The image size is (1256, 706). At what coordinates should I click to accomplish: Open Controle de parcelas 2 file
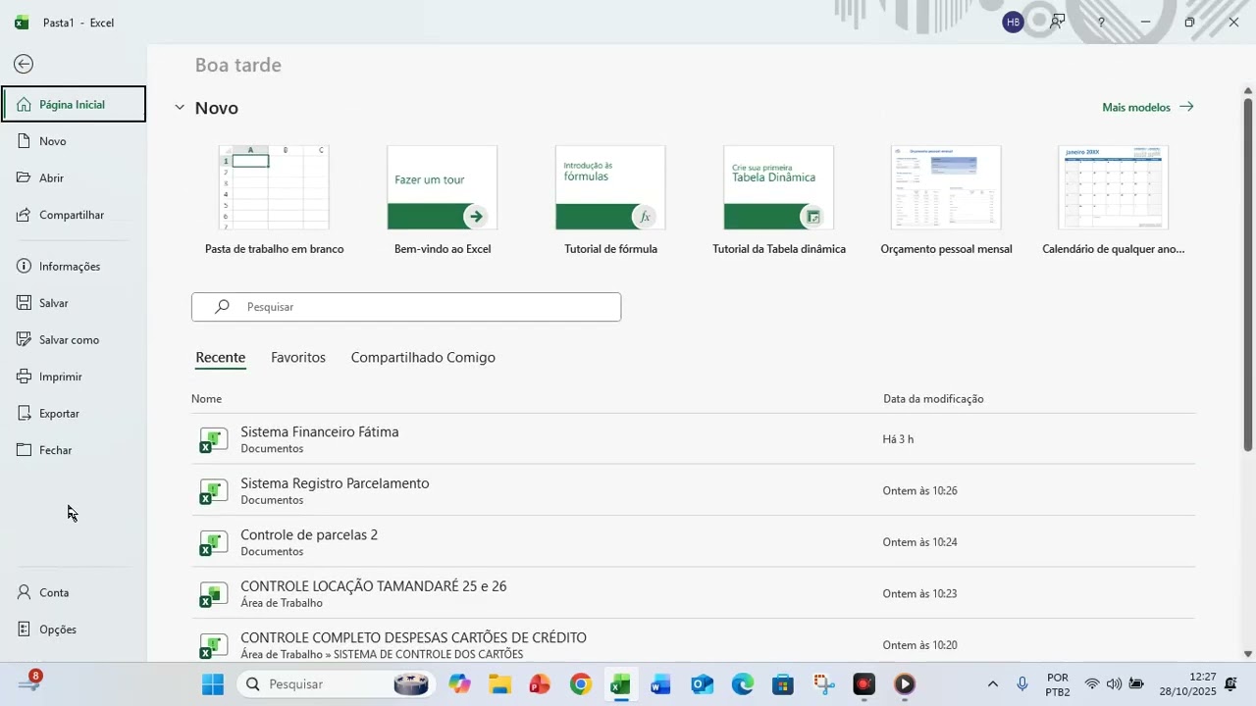point(693,542)
